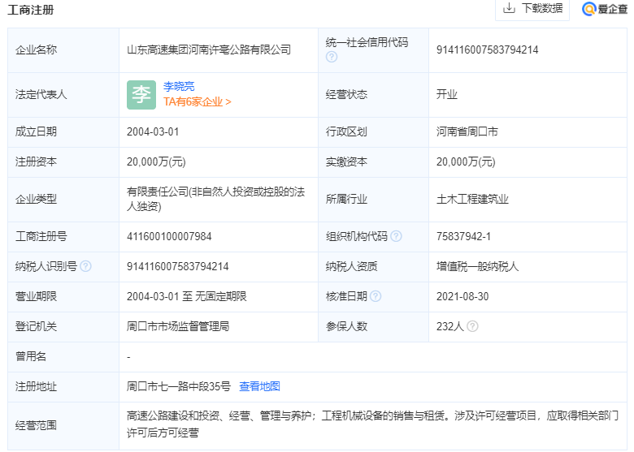Click the 河南省周口市 administrative region value
Screen dimensions: 634x452
click(467, 131)
